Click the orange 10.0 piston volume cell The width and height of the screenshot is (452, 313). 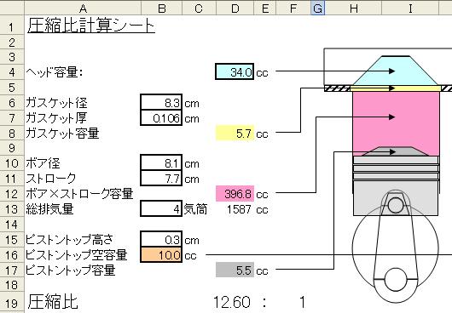click(x=161, y=255)
